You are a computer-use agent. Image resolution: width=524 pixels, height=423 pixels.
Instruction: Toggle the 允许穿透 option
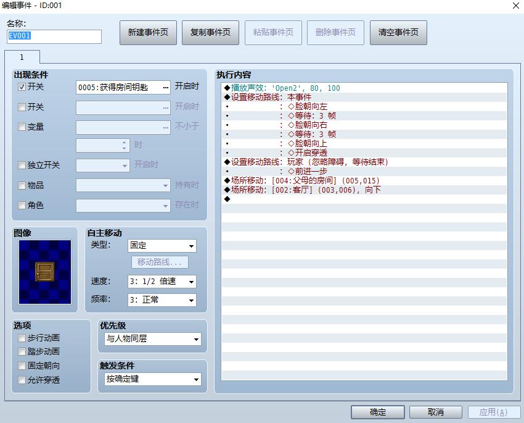coord(22,380)
